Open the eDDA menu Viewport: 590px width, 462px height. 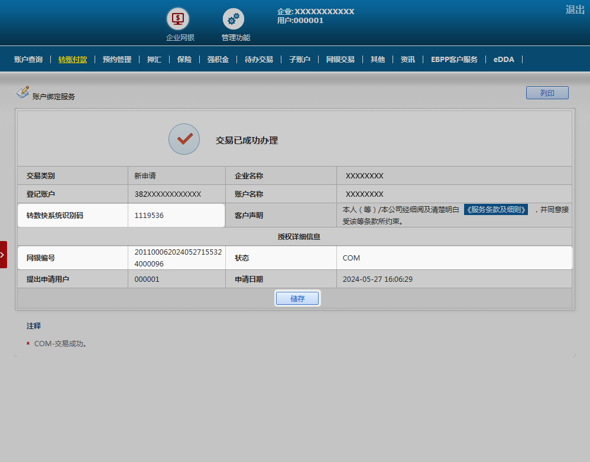point(504,60)
